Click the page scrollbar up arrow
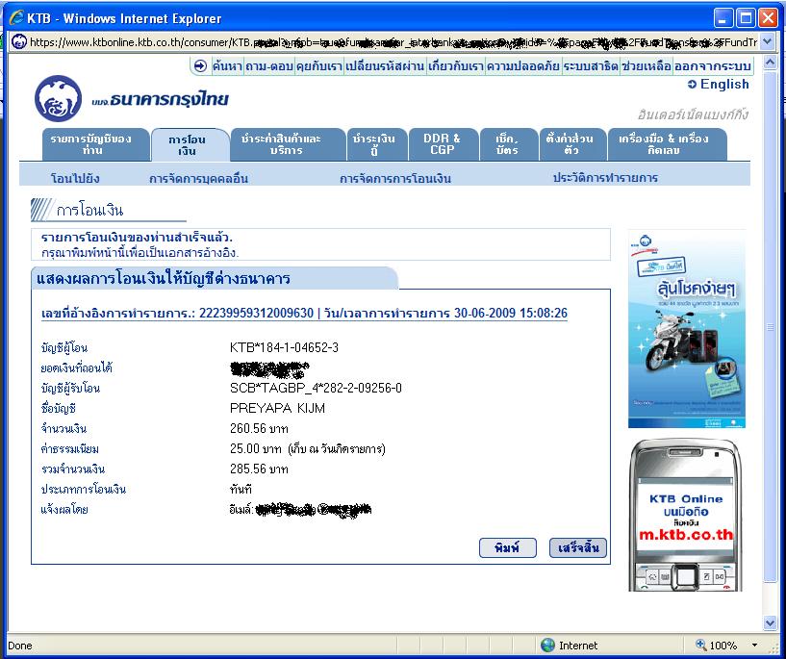Image resolution: width=786 pixels, height=659 pixels. point(770,63)
